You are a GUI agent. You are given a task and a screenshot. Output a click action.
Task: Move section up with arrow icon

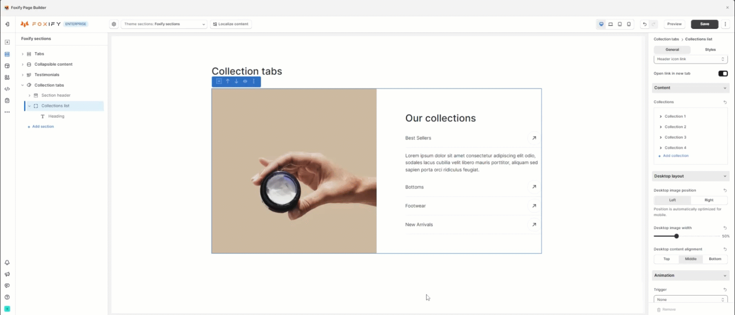(x=228, y=81)
